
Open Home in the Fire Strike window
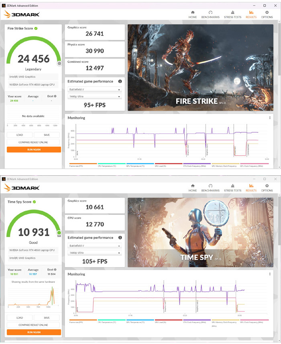pos(193,14)
